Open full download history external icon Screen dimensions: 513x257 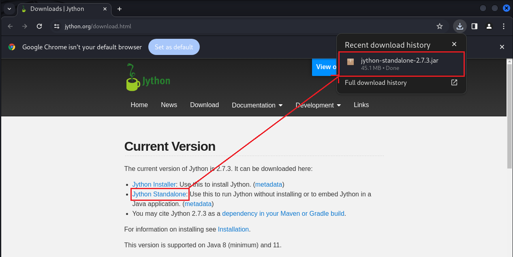click(x=454, y=82)
